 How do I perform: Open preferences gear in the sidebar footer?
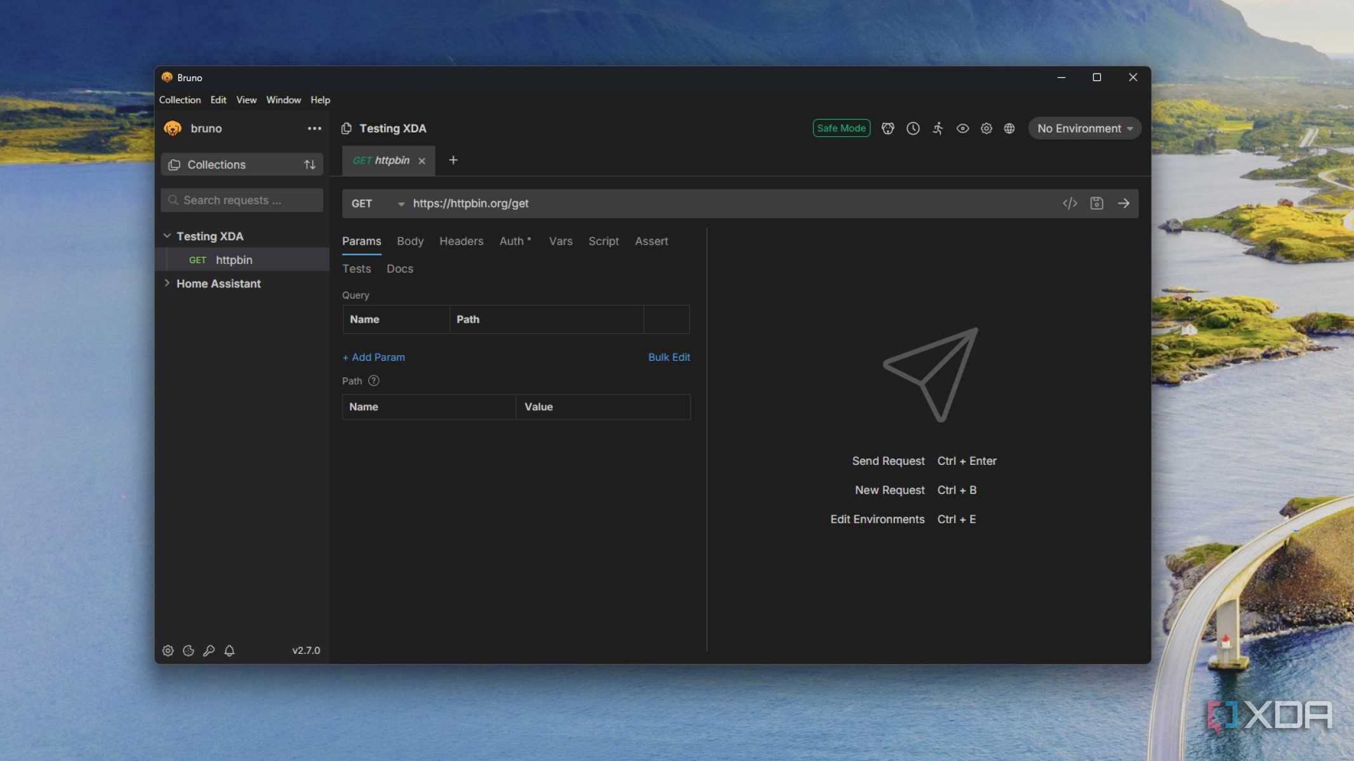pyautogui.click(x=168, y=651)
